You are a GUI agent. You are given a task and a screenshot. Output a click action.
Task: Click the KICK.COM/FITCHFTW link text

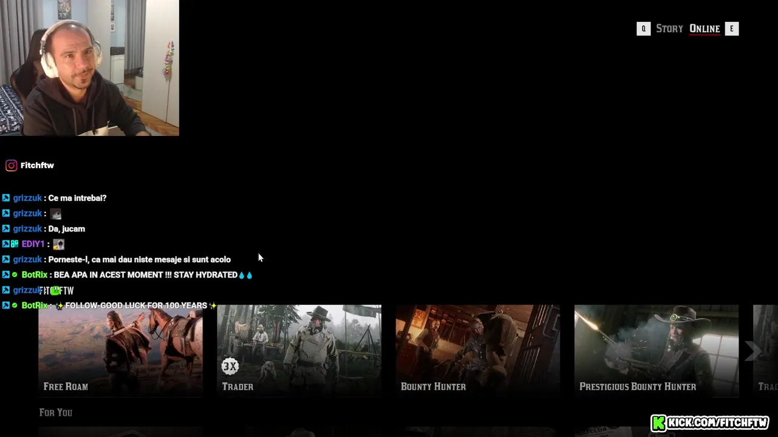click(x=718, y=423)
